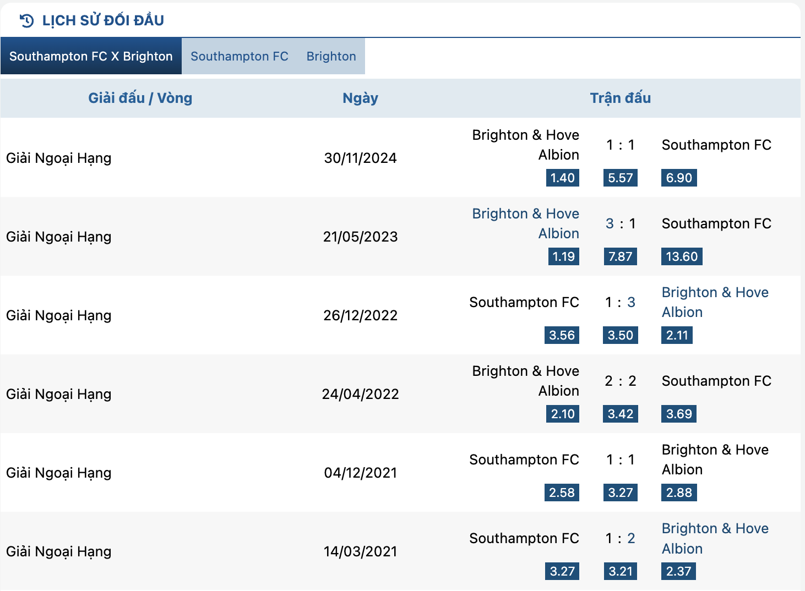Click Giải Ngoại Hạng in the 14/03/2021 row
Image resolution: width=805 pixels, height=591 pixels.
tap(59, 552)
